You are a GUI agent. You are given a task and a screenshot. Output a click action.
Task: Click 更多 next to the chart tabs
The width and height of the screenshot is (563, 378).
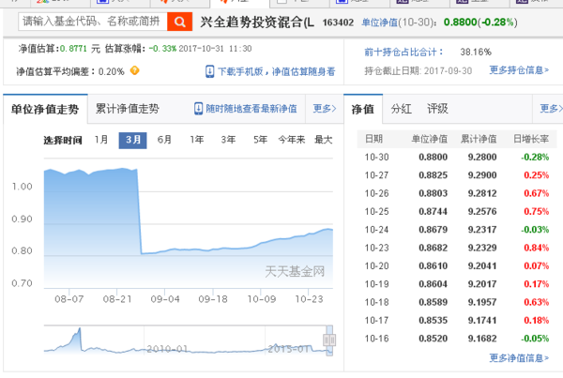(325, 109)
